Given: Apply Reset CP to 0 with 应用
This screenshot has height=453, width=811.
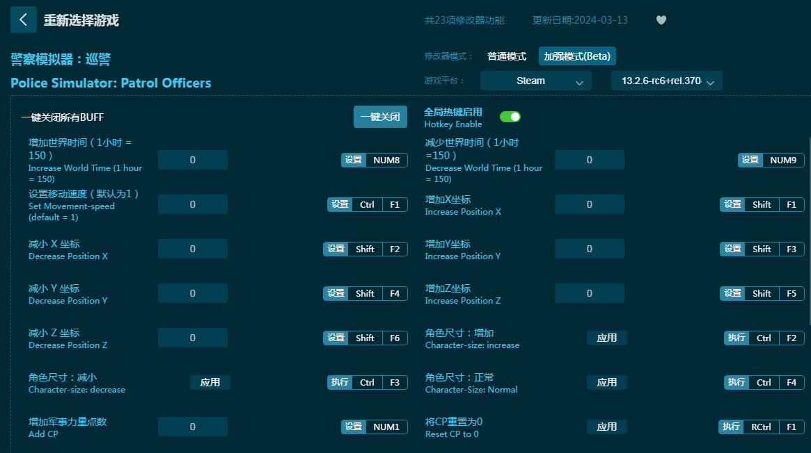Looking at the screenshot, I should pyautogui.click(x=607, y=427).
